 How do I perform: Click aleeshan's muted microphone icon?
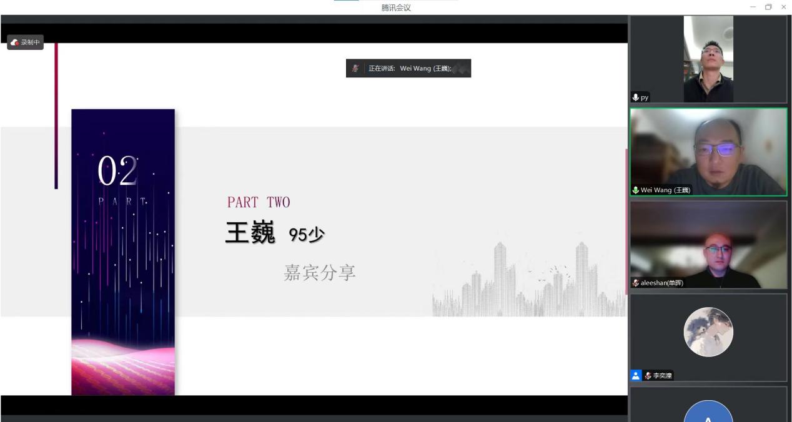[x=636, y=283]
